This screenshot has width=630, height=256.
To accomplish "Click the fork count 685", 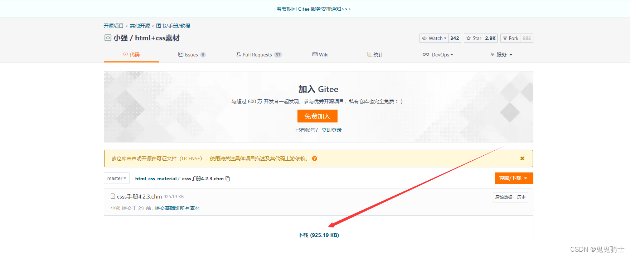I will pos(527,38).
